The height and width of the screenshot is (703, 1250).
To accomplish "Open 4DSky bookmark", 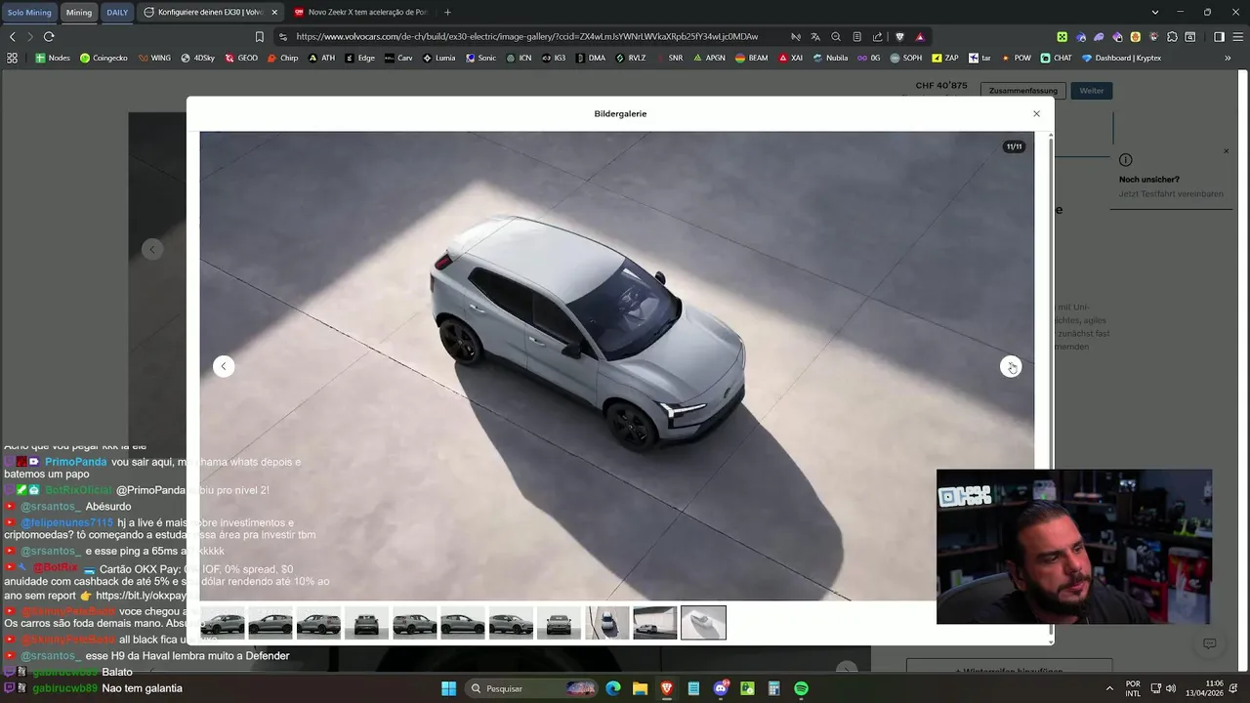I will pyautogui.click(x=197, y=58).
